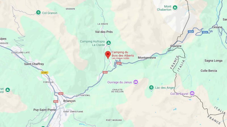Click the Colle Bercia label
Image resolution: width=227 pixels, height=127 pixels.
pos(209,71)
